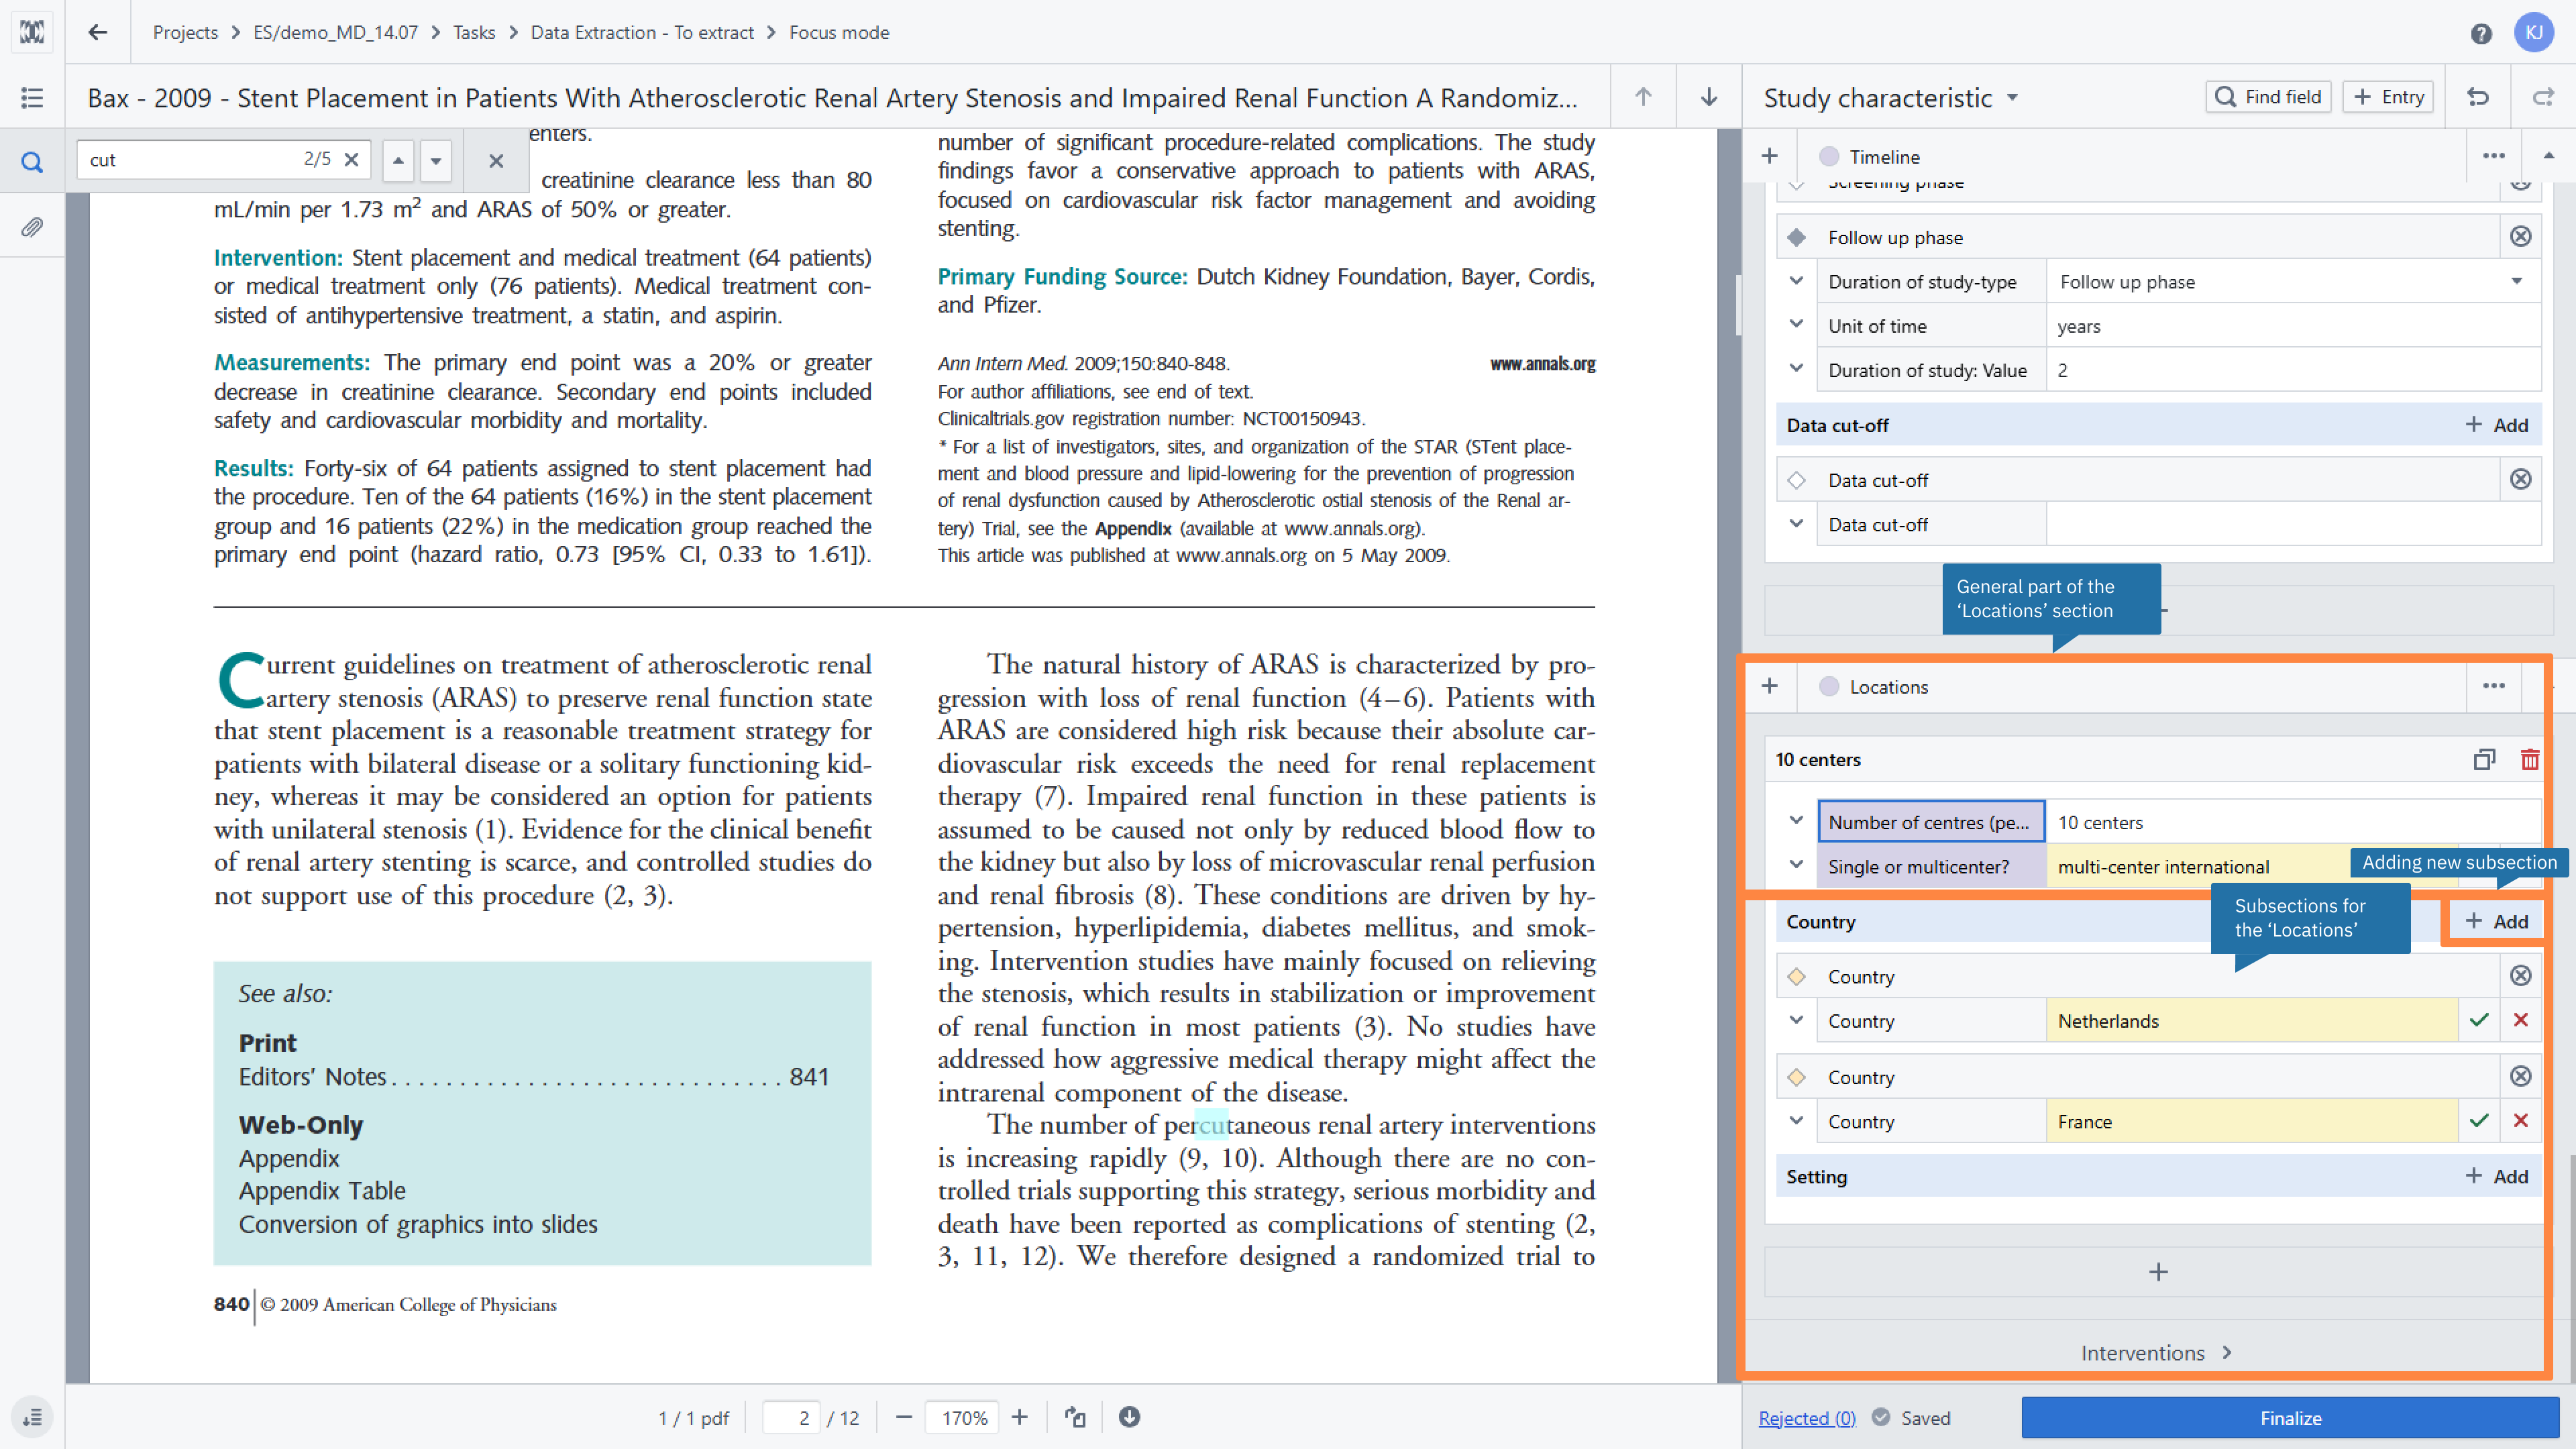Toggle the Follow up phase diamond marker
Screen dimensions: 2576x1449
[1797, 237]
